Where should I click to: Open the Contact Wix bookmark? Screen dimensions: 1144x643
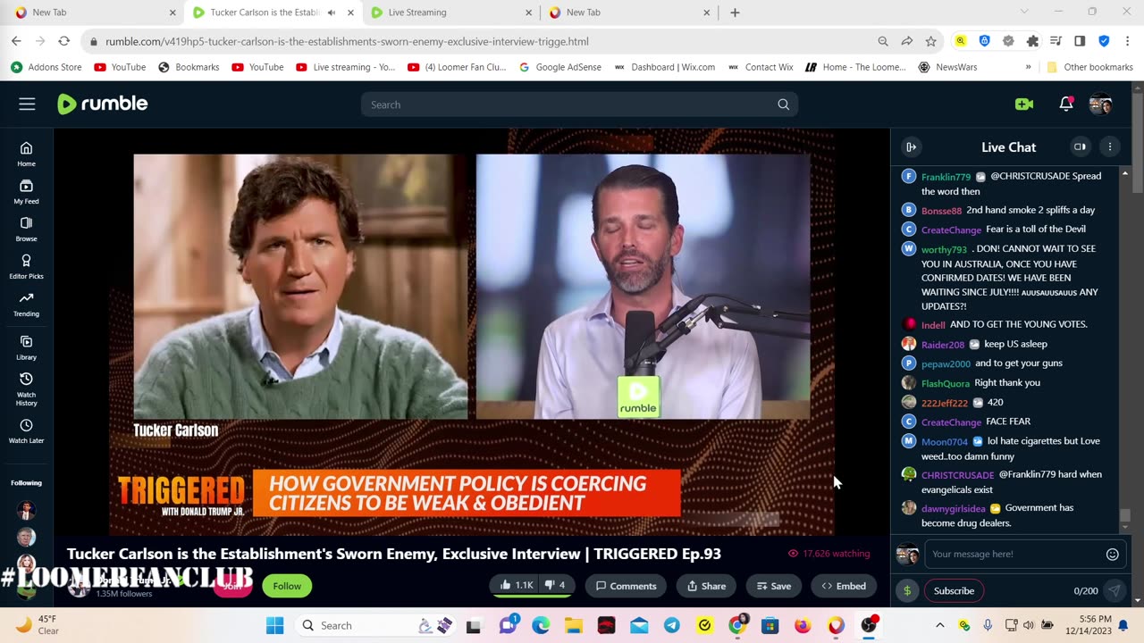coord(761,67)
